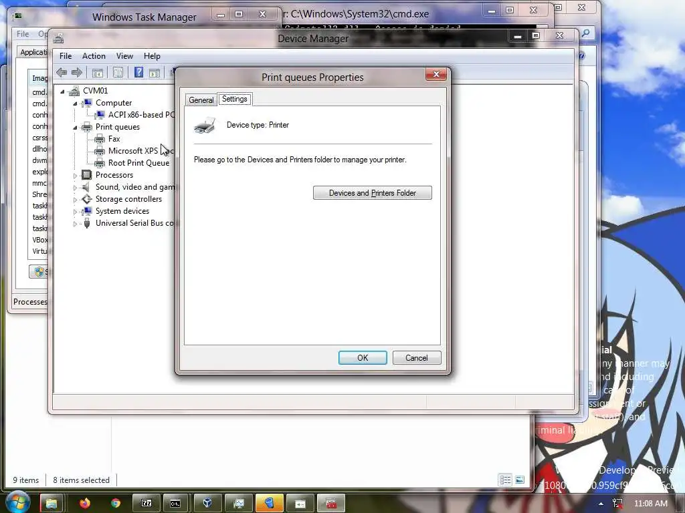
Task: Select the CVM01 root node
Action: tap(95, 91)
